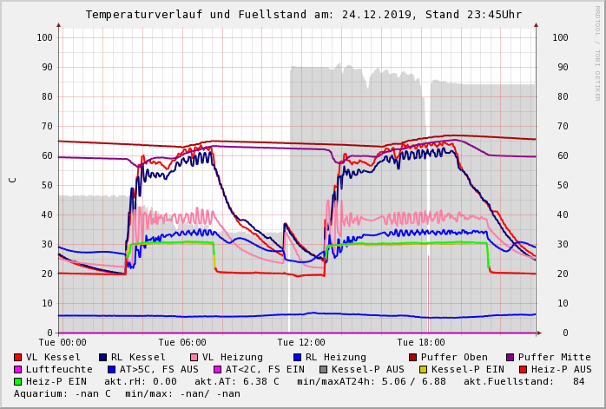The height and width of the screenshot is (409, 606).
Task: Click the blue RL Heizung legend swatch
Action: 297,357
